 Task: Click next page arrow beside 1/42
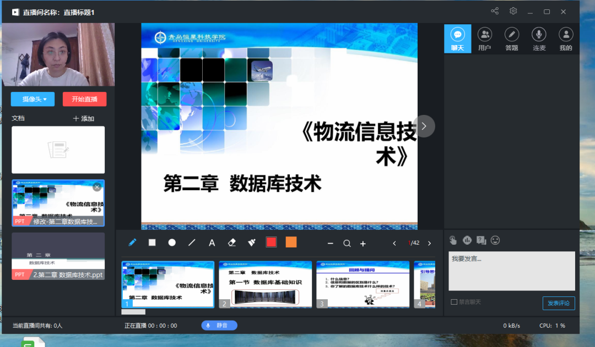click(430, 243)
